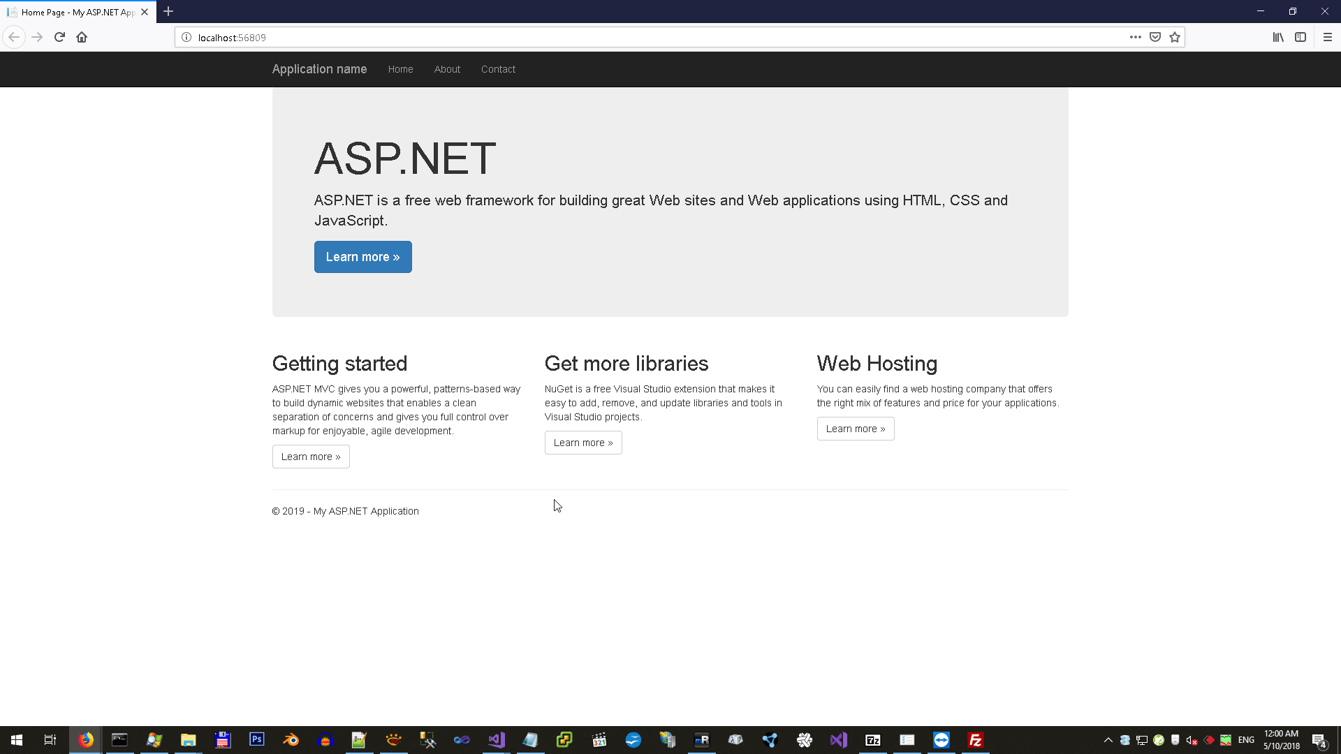This screenshot has width=1341, height=754.
Task: Save page to Pocket
Action: [1155, 37]
